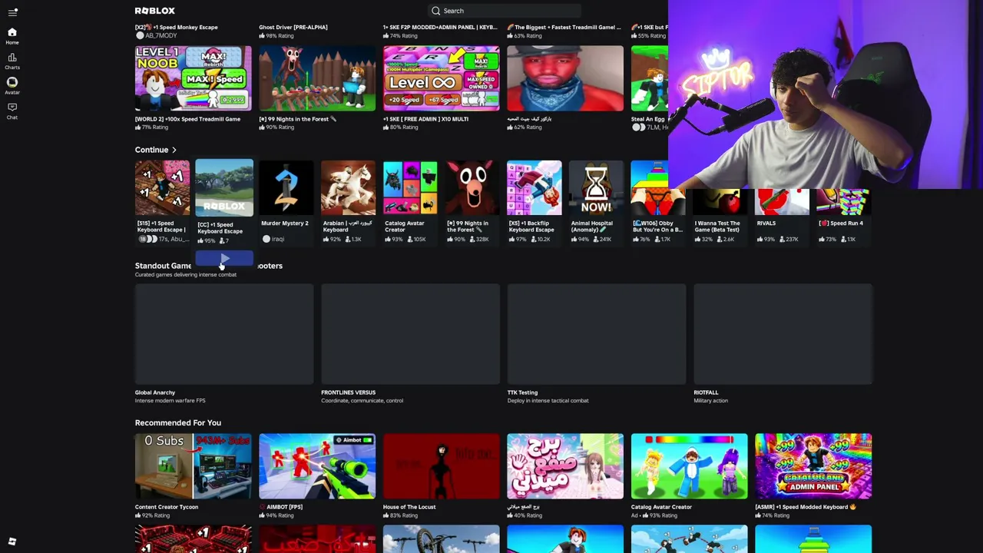
Task: Open the [S15] +1 Speed Keyboard Escape thumbnail
Action: point(162,188)
